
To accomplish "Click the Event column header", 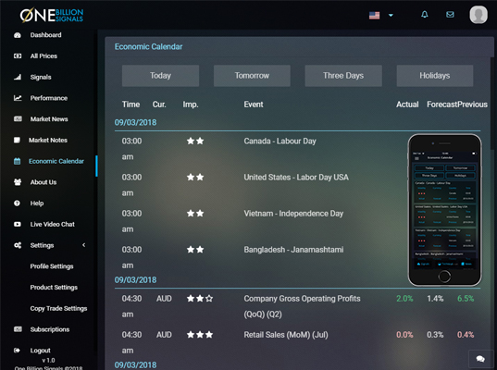I will click(254, 105).
